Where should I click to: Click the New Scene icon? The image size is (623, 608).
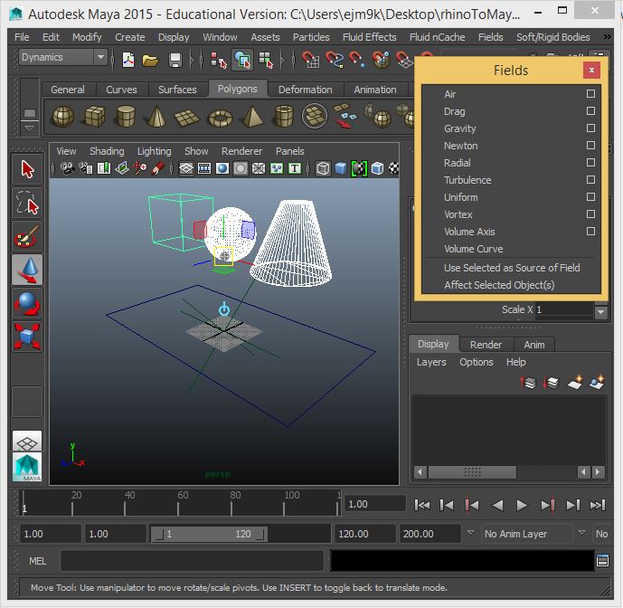click(x=127, y=60)
